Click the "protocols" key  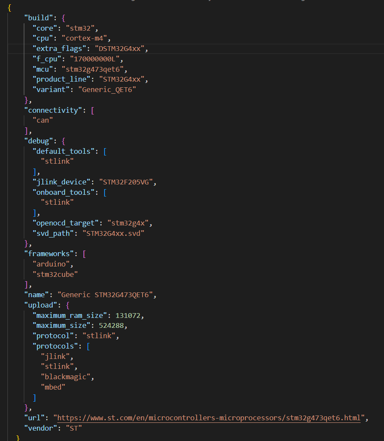[55, 346]
